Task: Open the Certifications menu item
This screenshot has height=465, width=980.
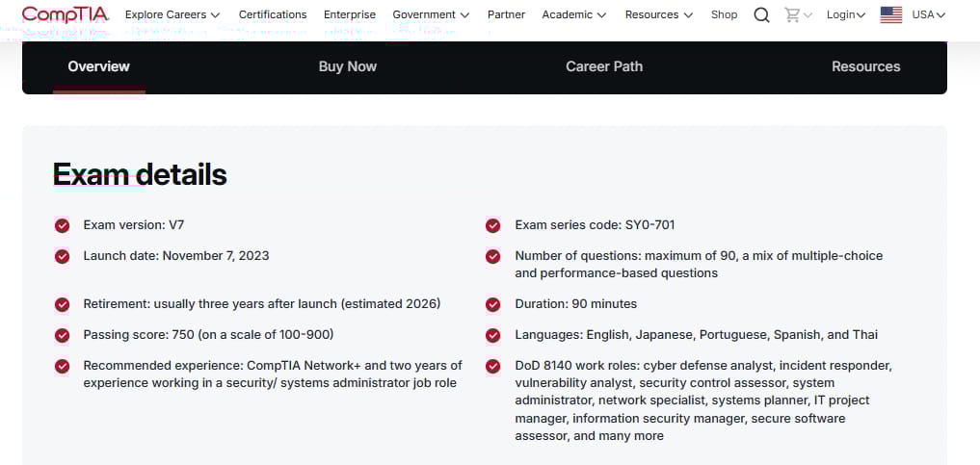Action: pyautogui.click(x=273, y=14)
